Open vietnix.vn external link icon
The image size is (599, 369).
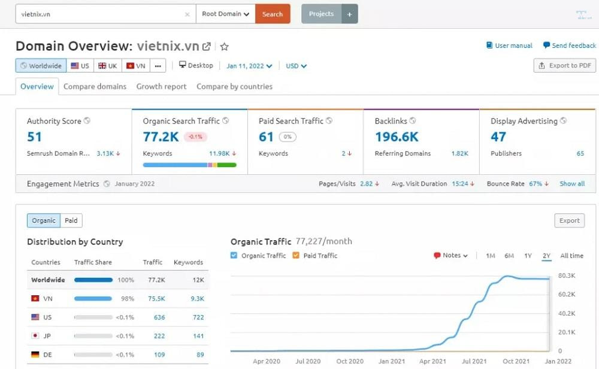coord(206,47)
